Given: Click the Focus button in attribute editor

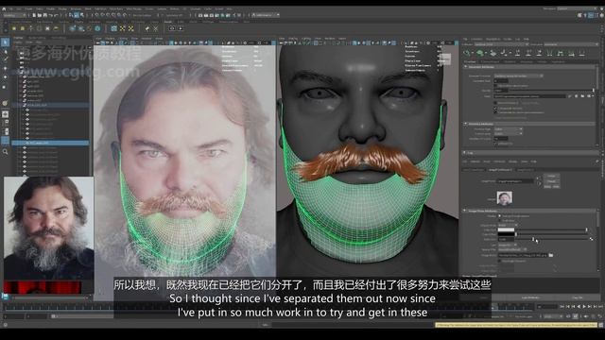Looking at the screenshot, I should click(551, 177).
